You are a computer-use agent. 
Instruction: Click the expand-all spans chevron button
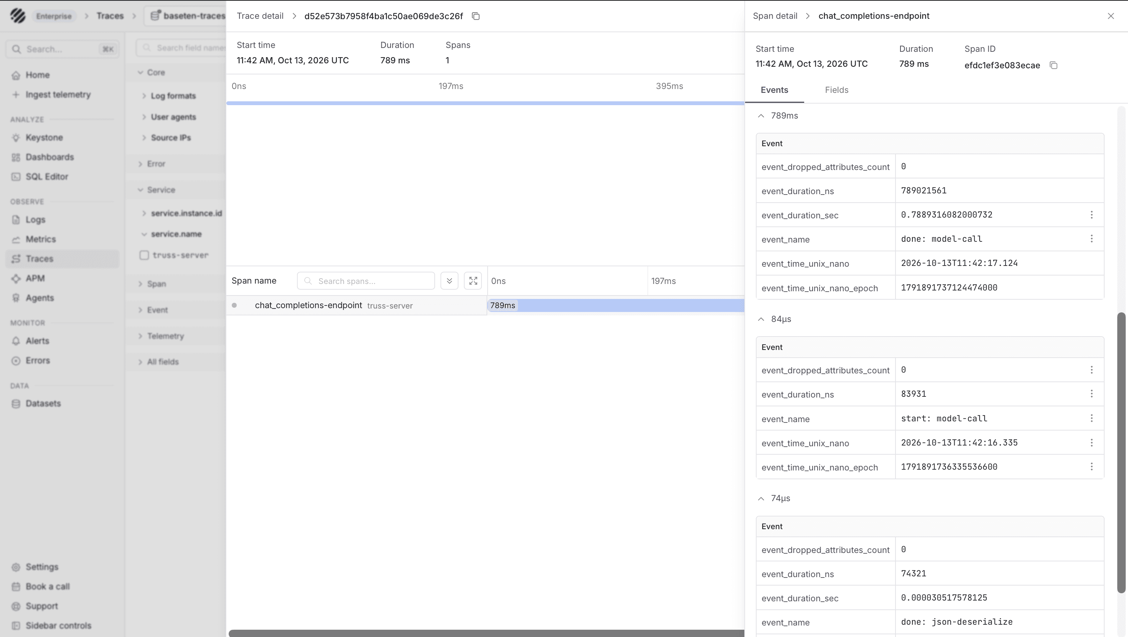[x=449, y=281]
